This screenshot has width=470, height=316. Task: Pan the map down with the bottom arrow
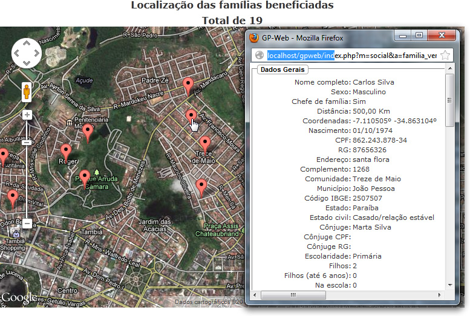coord(27,63)
